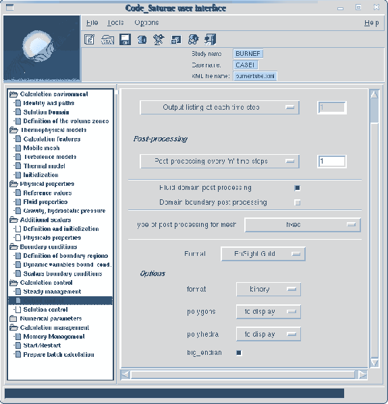Click the new file pencil icon
388x404 pixels.
[x=89, y=40]
